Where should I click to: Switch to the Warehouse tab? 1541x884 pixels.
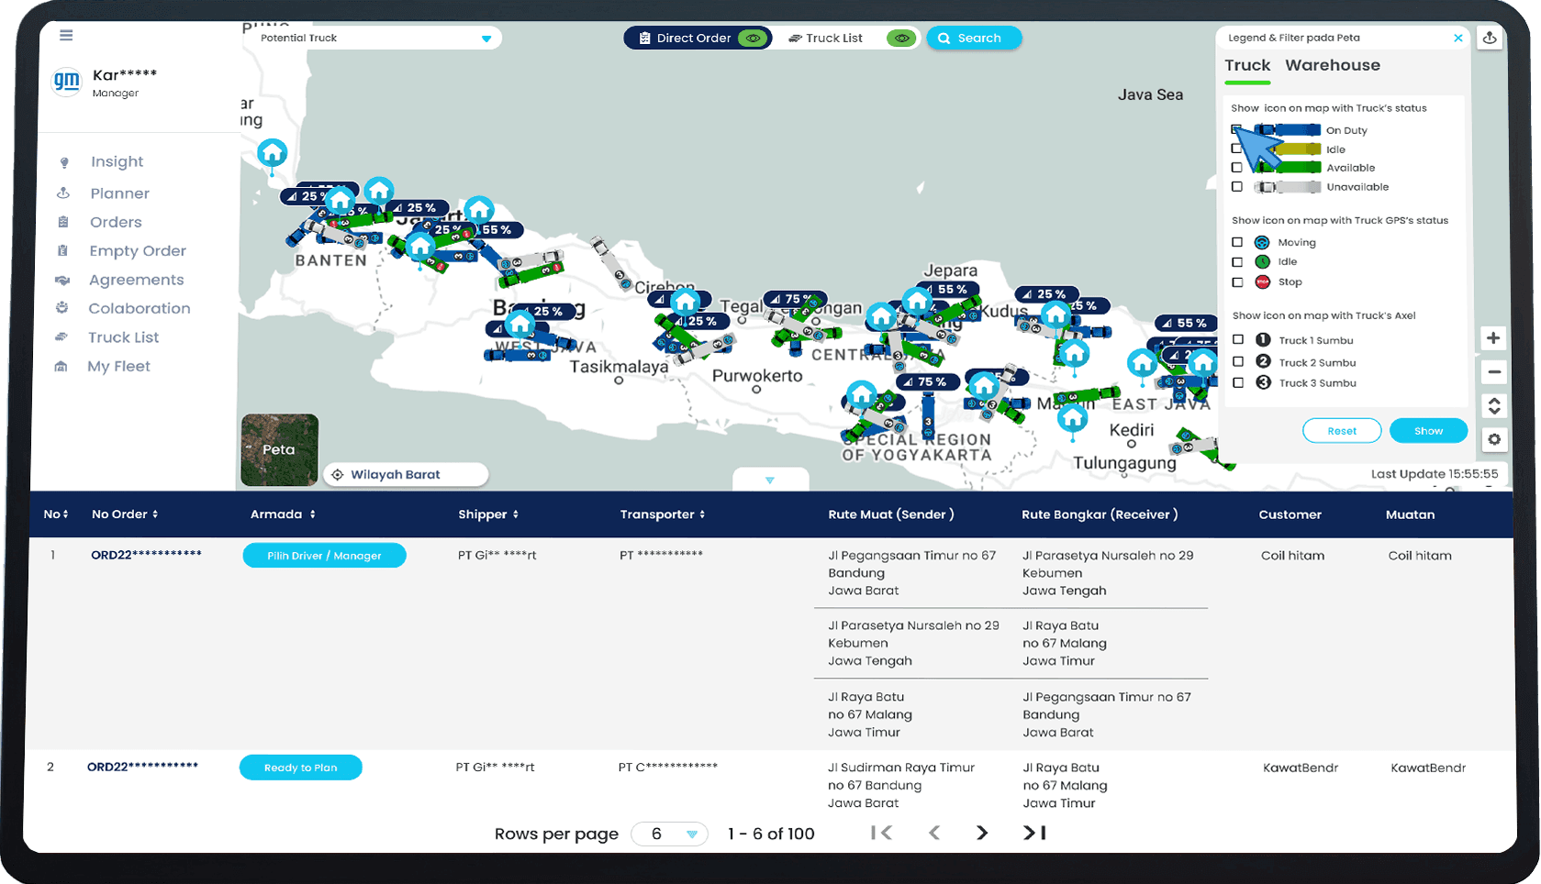click(1333, 65)
